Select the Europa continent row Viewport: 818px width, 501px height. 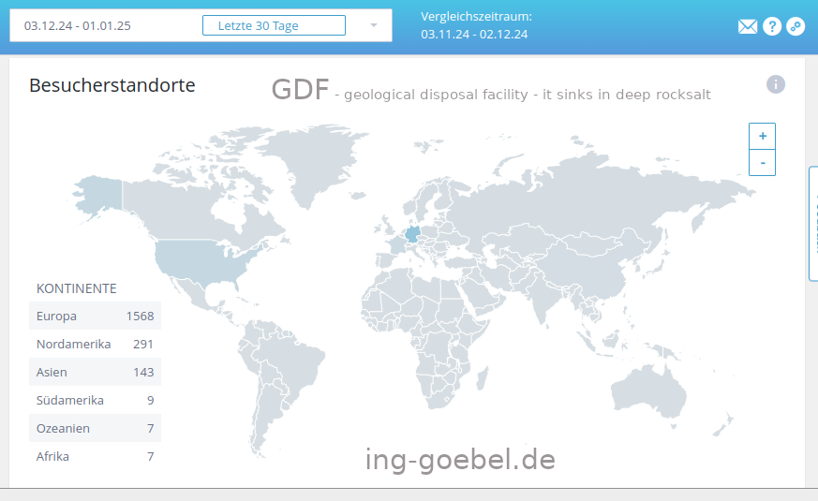click(95, 316)
